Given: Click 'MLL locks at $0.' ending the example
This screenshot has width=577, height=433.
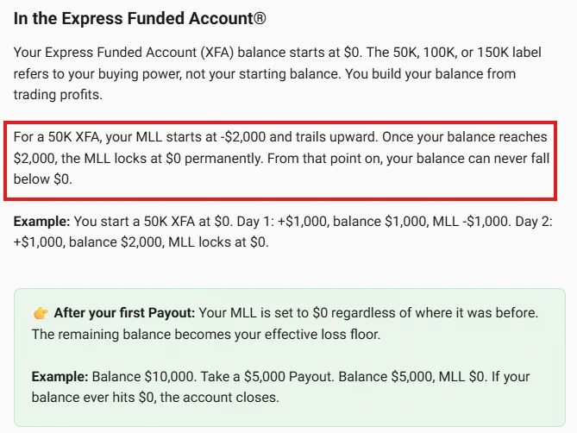Looking at the screenshot, I should pyautogui.click(x=218, y=242).
